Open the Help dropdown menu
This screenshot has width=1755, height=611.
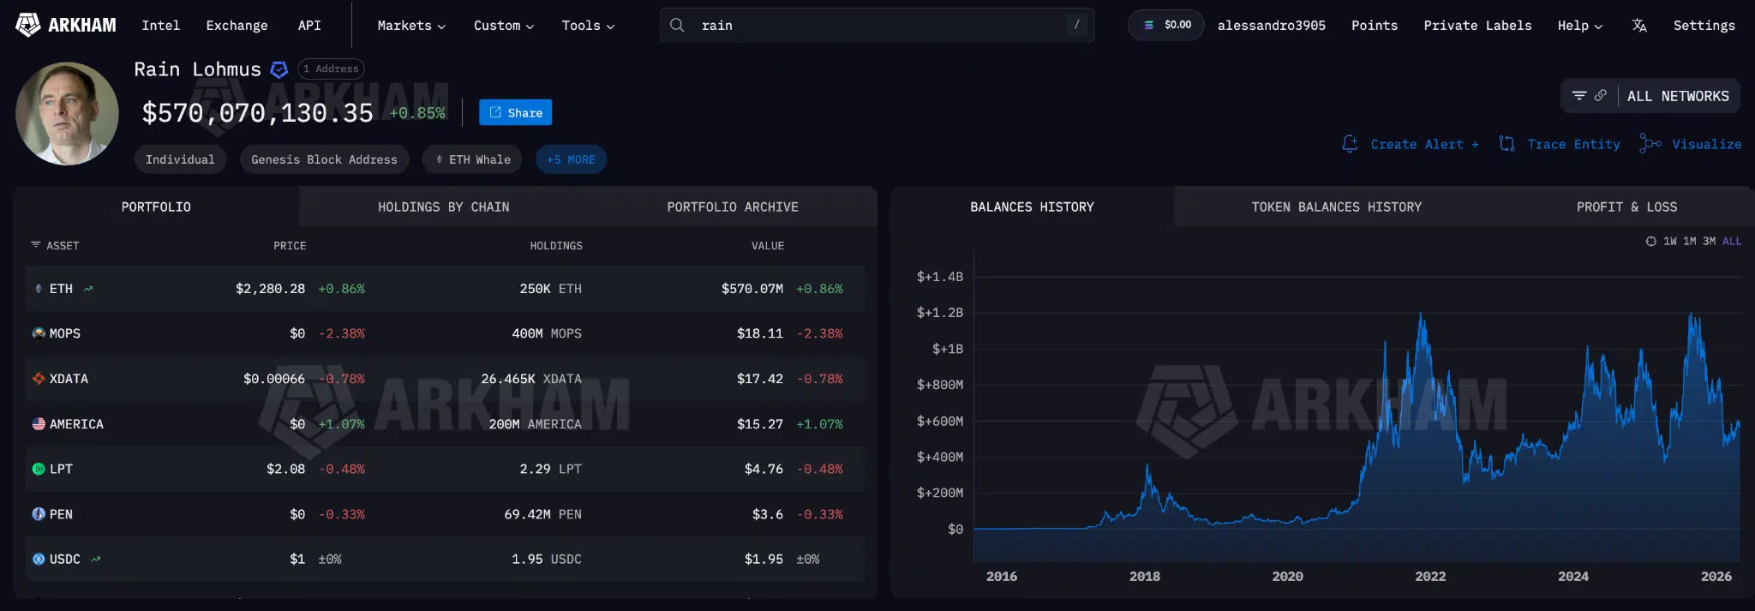[x=1579, y=26]
